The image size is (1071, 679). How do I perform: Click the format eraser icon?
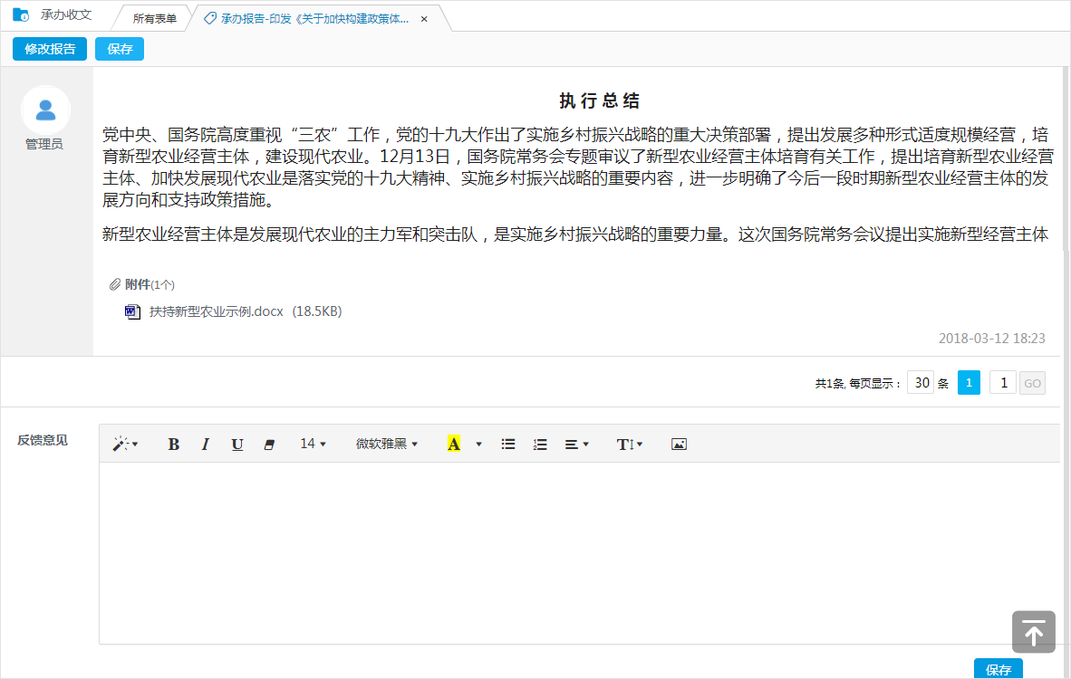(268, 444)
